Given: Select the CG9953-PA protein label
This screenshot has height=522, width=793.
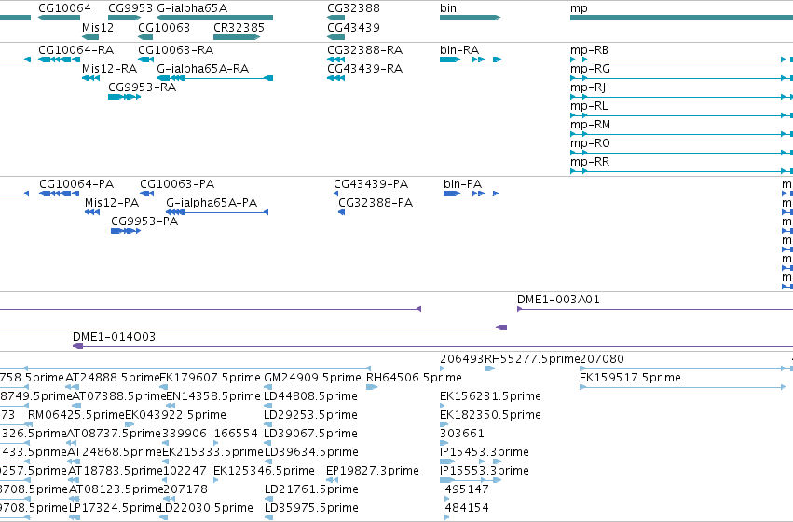Looking at the screenshot, I should 144,221.
